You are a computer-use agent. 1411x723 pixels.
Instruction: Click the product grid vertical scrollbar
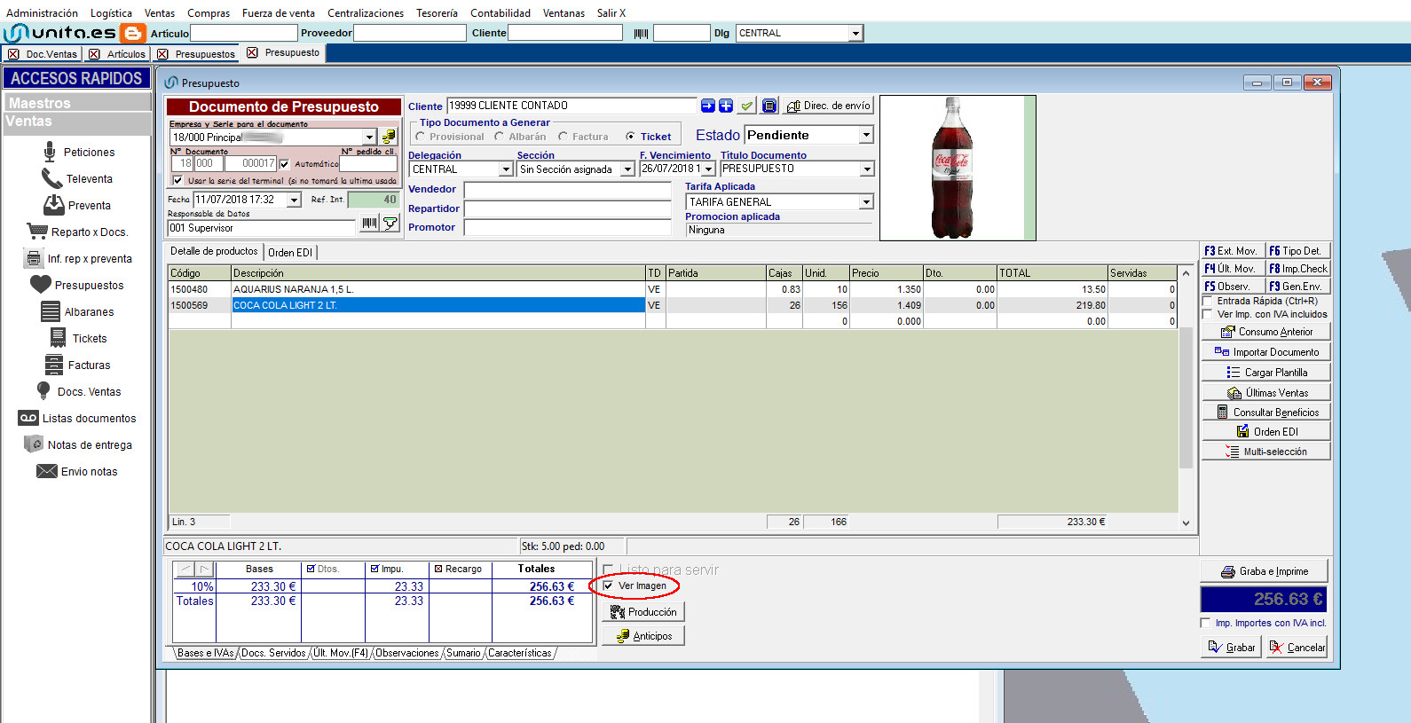1186,397
